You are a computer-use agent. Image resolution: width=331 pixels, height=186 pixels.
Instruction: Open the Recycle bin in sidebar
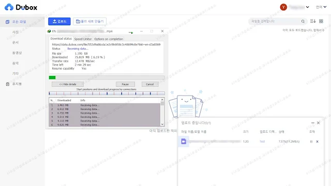(17, 84)
